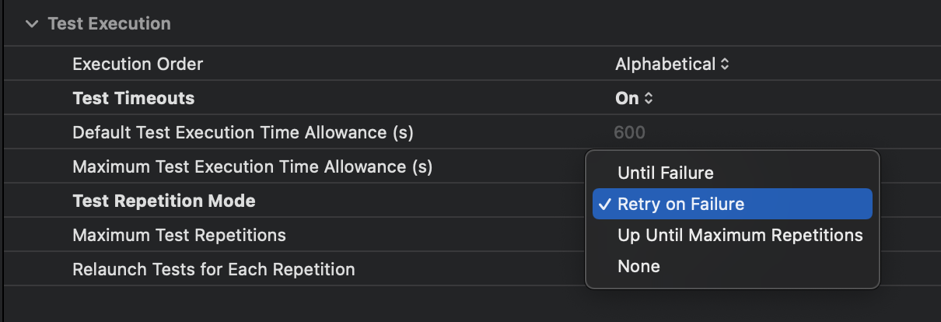Select the Execution Order setting row label
941x322 pixels.
pyautogui.click(x=138, y=65)
